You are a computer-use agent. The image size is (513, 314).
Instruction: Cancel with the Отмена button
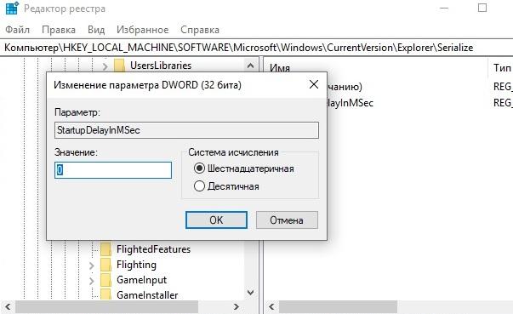click(287, 220)
